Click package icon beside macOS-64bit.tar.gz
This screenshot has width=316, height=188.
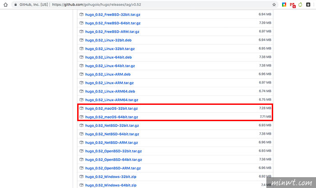click(x=81, y=117)
